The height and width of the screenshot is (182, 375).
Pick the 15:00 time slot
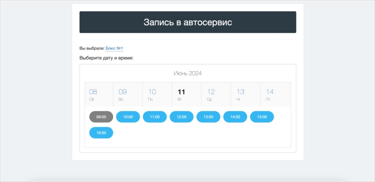(x=262, y=117)
